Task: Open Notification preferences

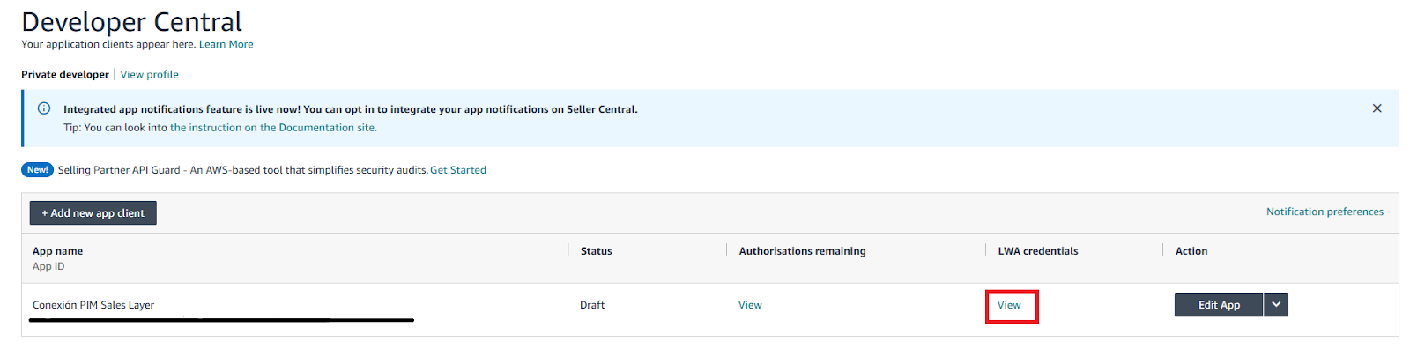Action: (1325, 212)
